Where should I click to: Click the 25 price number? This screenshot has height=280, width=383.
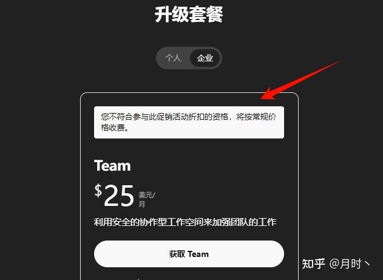pyautogui.click(x=119, y=196)
